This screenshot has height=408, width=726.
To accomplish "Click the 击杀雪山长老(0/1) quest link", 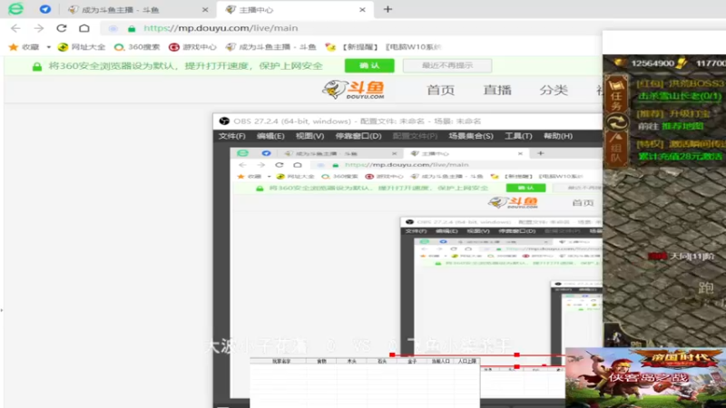I will (x=680, y=96).
